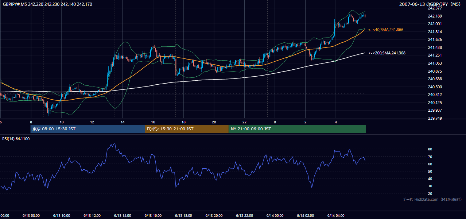This screenshot has height=219, width=466.
Task: Click price axis value 240.688
Action: point(435,79)
